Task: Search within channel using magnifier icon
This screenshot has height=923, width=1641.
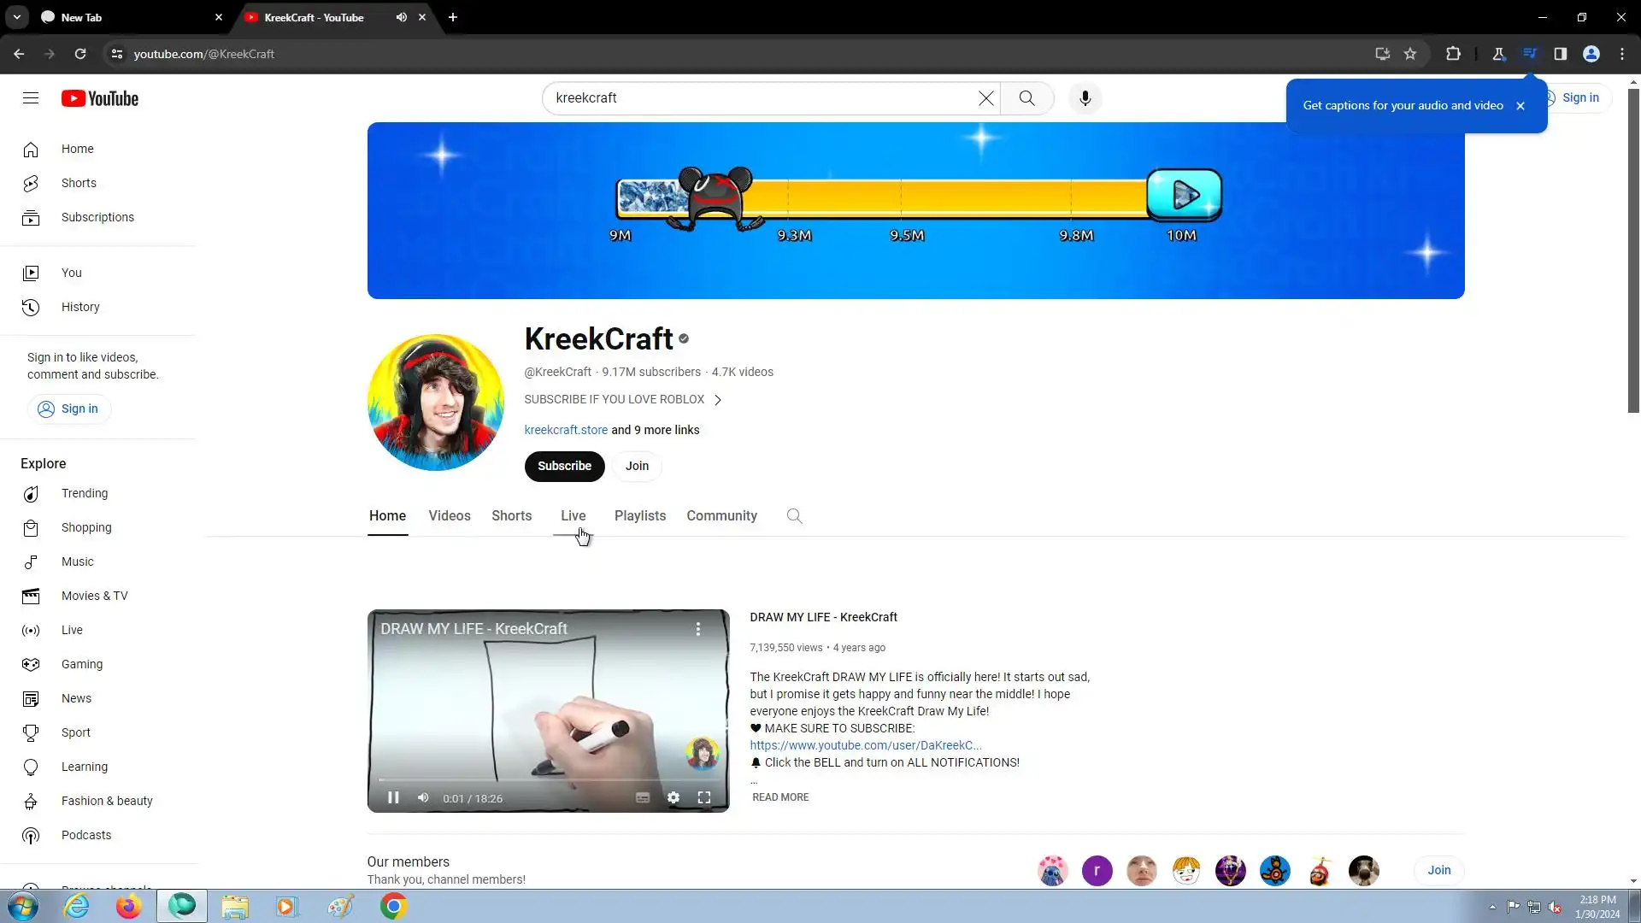Action: 794,515
